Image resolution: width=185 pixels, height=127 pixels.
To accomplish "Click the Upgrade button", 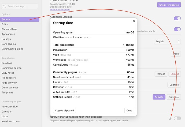I will 174,85.
